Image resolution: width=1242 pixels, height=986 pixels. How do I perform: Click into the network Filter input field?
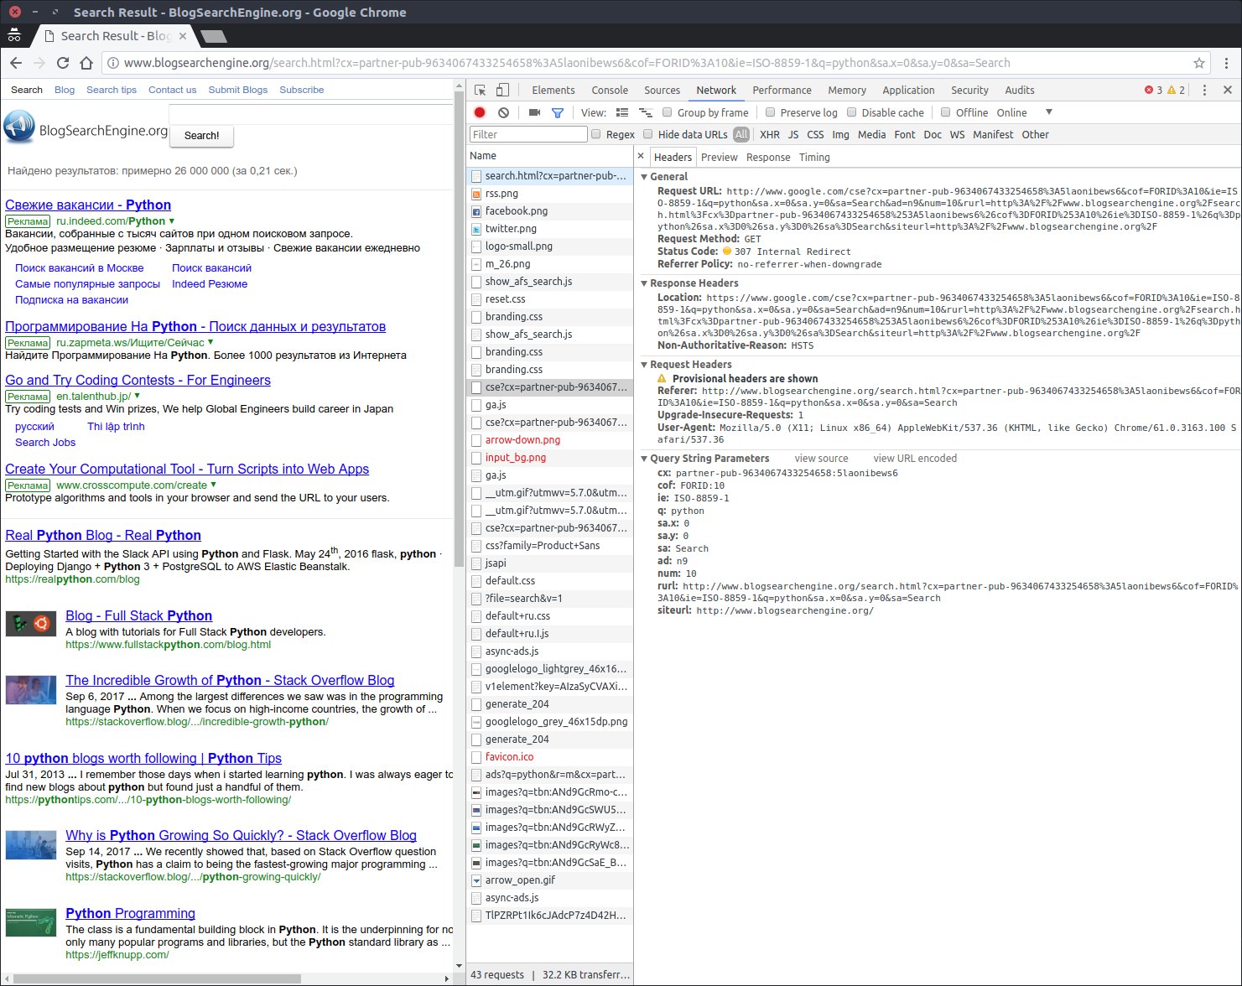point(528,134)
